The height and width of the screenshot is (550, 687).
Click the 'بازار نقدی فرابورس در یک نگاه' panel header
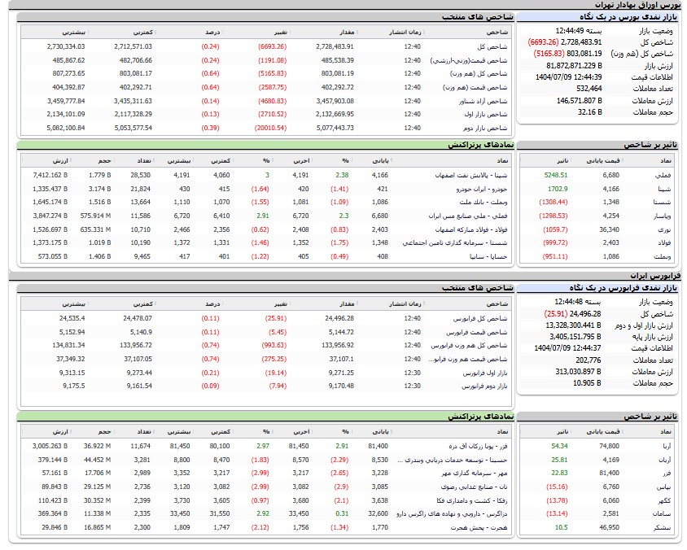click(x=622, y=288)
